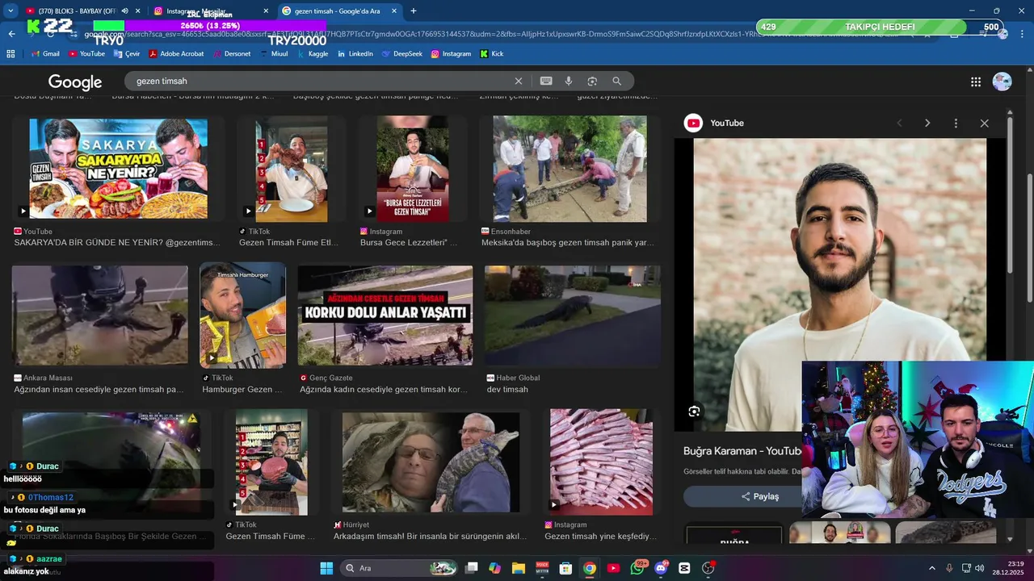Close the Instagram Mesajlar tab
The height and width of the screenshot is (581, 1034).
(267, 10)
